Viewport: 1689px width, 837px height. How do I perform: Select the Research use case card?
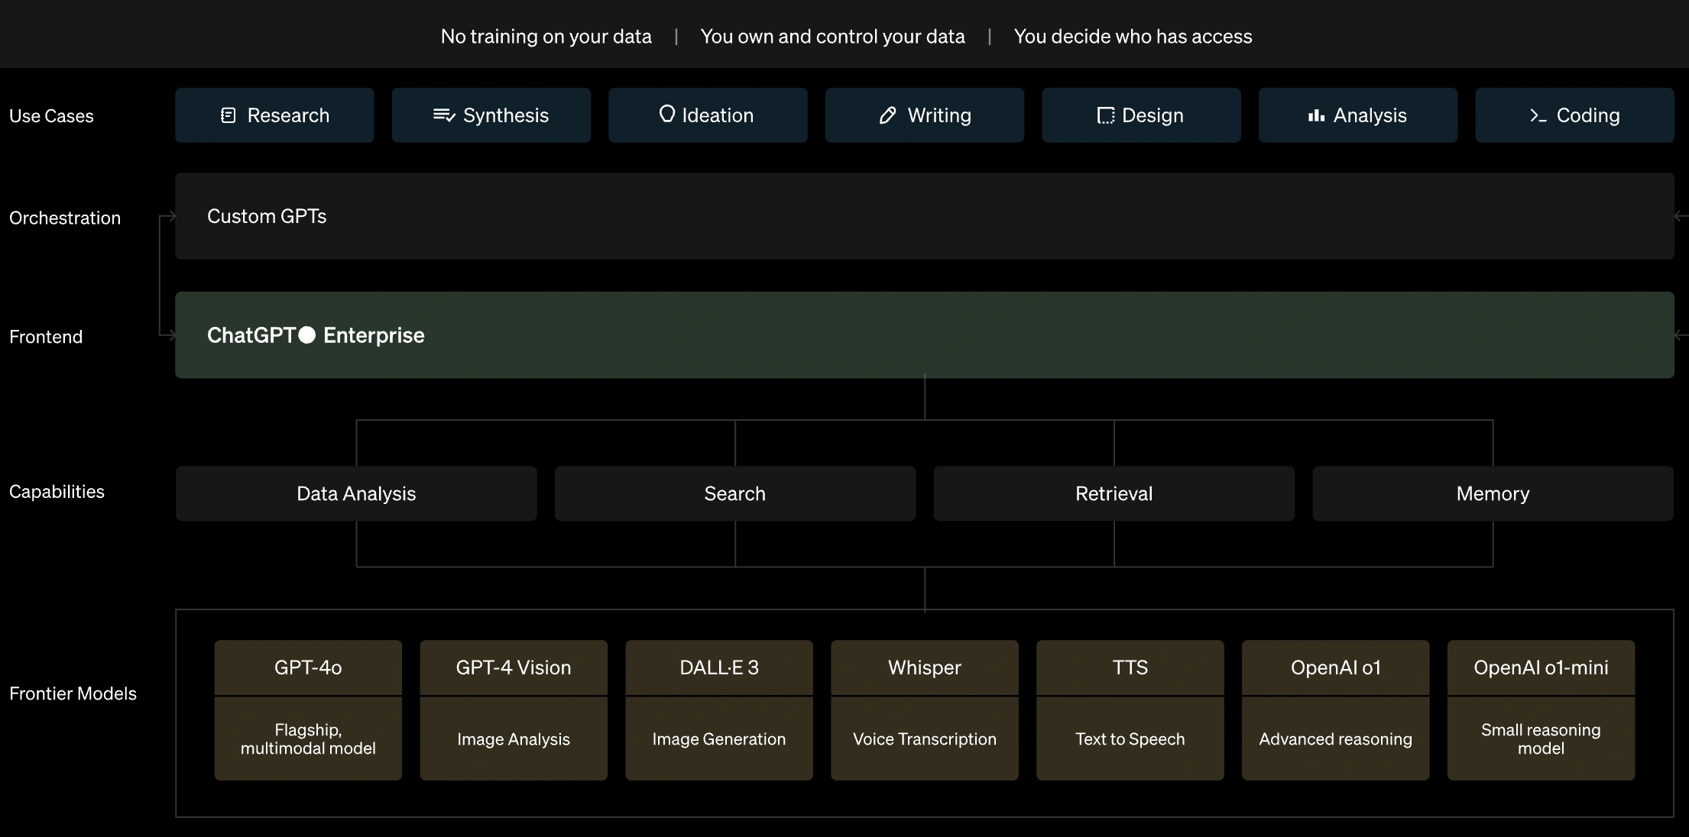point(274,115)
